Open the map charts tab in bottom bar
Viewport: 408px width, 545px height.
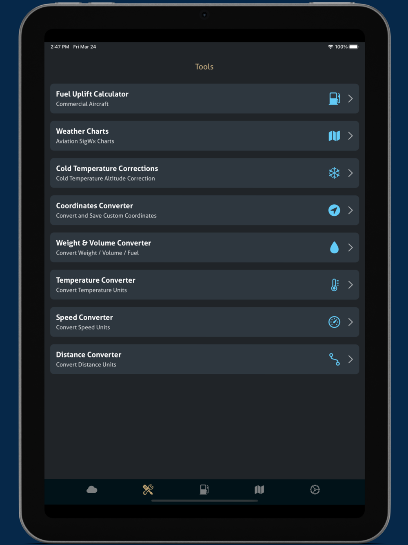point(259,489)
